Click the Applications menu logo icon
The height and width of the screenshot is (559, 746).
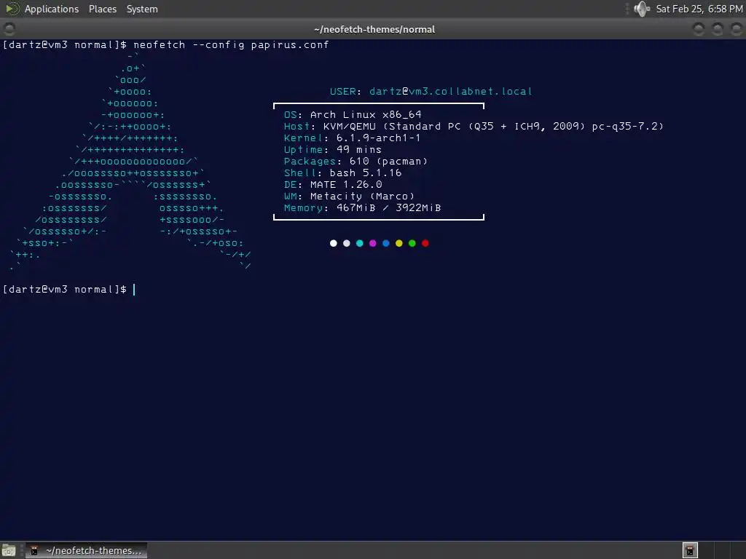(12, 9)
